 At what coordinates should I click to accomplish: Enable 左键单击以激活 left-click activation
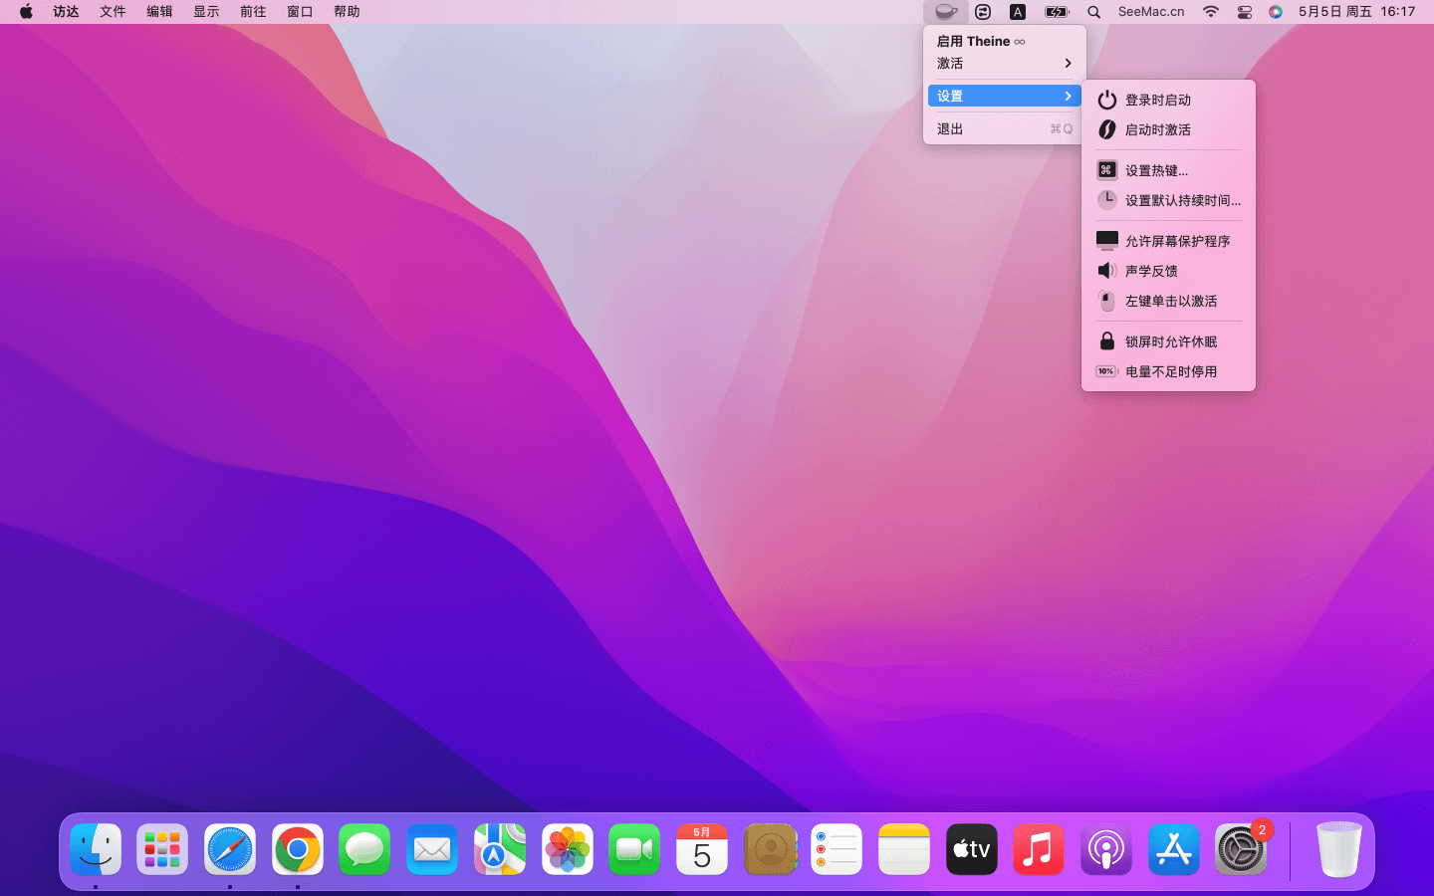[x=1171, y=302]
